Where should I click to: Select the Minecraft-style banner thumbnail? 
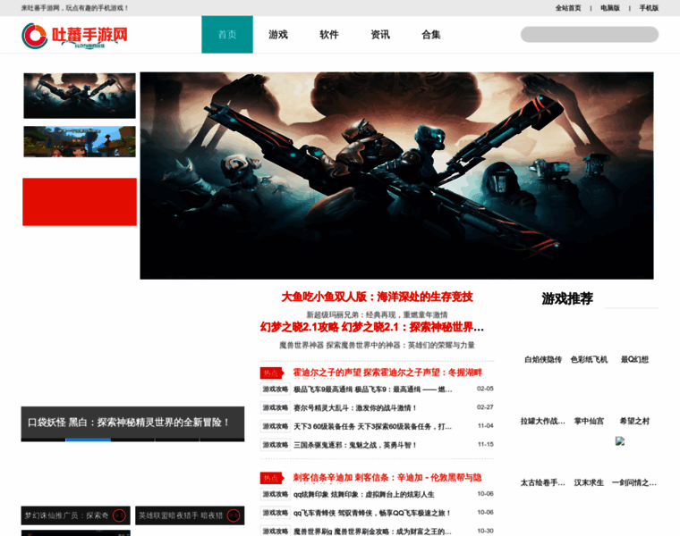coord(80,141)
